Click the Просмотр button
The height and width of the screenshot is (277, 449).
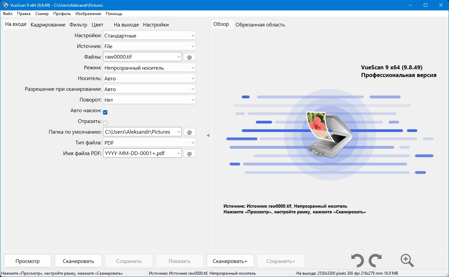28,261
